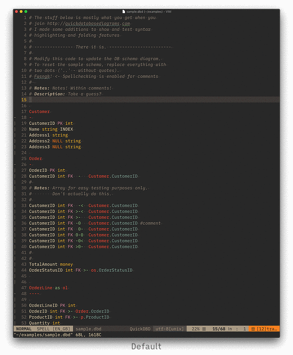Viewport: 293px width, 355px height.
Task: Click the yellow minimize window button
Action: click(21, 12)
